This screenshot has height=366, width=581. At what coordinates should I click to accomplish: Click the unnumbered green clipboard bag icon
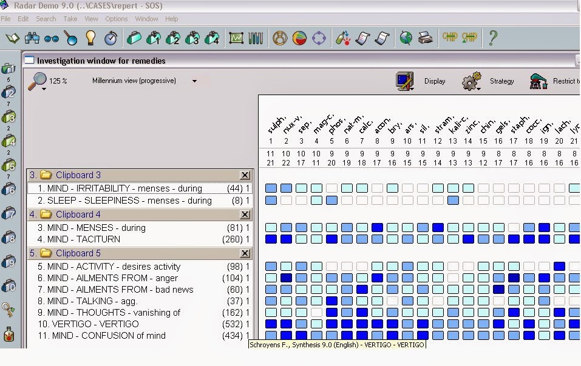point(134,38)
